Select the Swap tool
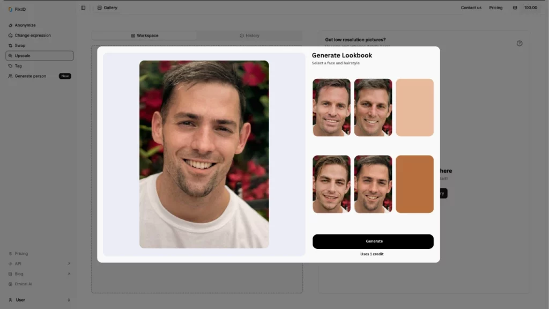The height and width of the screenshot is (309, 549). pos(19,45)
